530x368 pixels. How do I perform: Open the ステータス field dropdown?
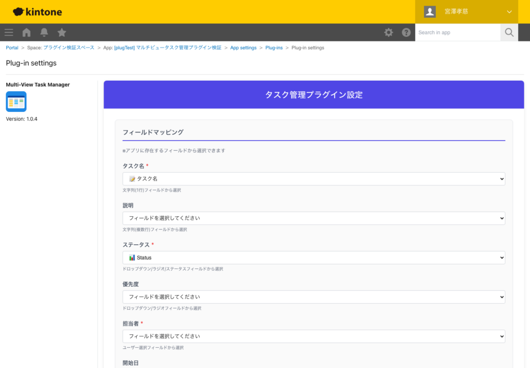pyautogui.click(x=313, y=257)
